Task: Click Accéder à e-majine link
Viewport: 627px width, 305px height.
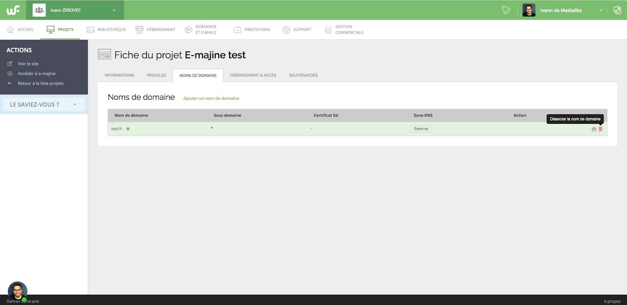Action: coord(36,74)
